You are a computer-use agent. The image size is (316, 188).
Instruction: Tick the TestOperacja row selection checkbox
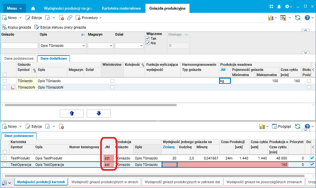click(5, 165)
